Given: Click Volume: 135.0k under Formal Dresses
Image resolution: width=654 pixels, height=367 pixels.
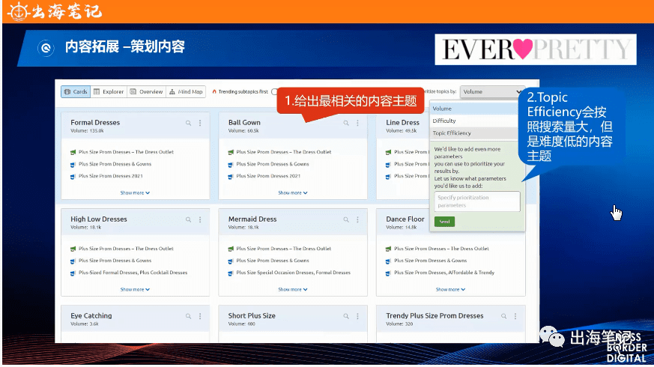Looking at the screenshot, I should coord(87,131).
